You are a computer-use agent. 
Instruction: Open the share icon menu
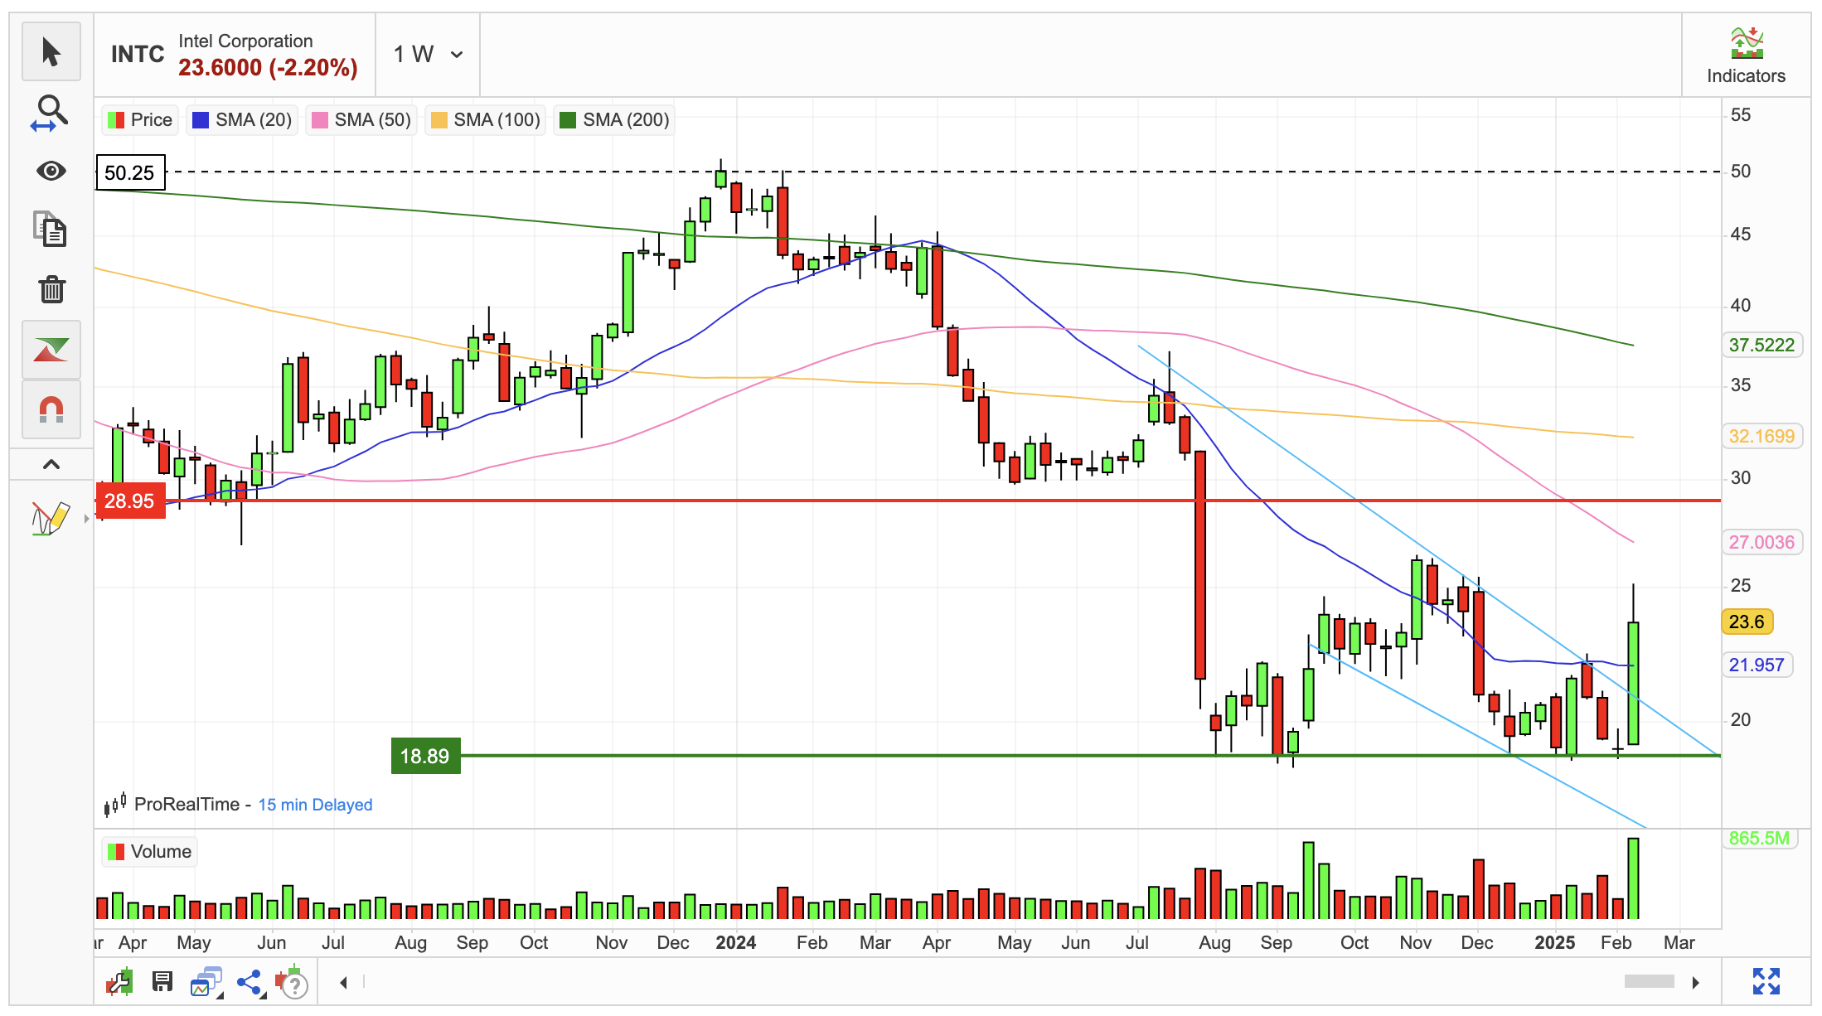click(250, 983)
